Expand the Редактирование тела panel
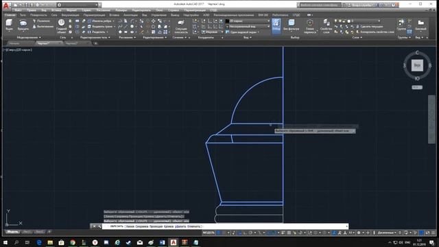Image resolution: width=439 pixels, height=247 pixels. [95, 37]
